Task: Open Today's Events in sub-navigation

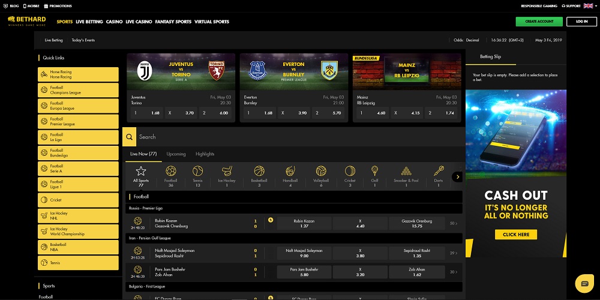Action: coord(83,40)
